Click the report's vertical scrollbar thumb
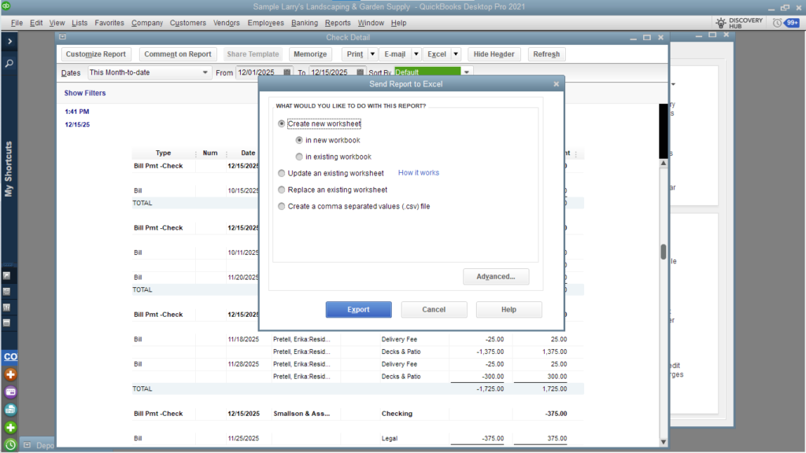 point(664,252)
